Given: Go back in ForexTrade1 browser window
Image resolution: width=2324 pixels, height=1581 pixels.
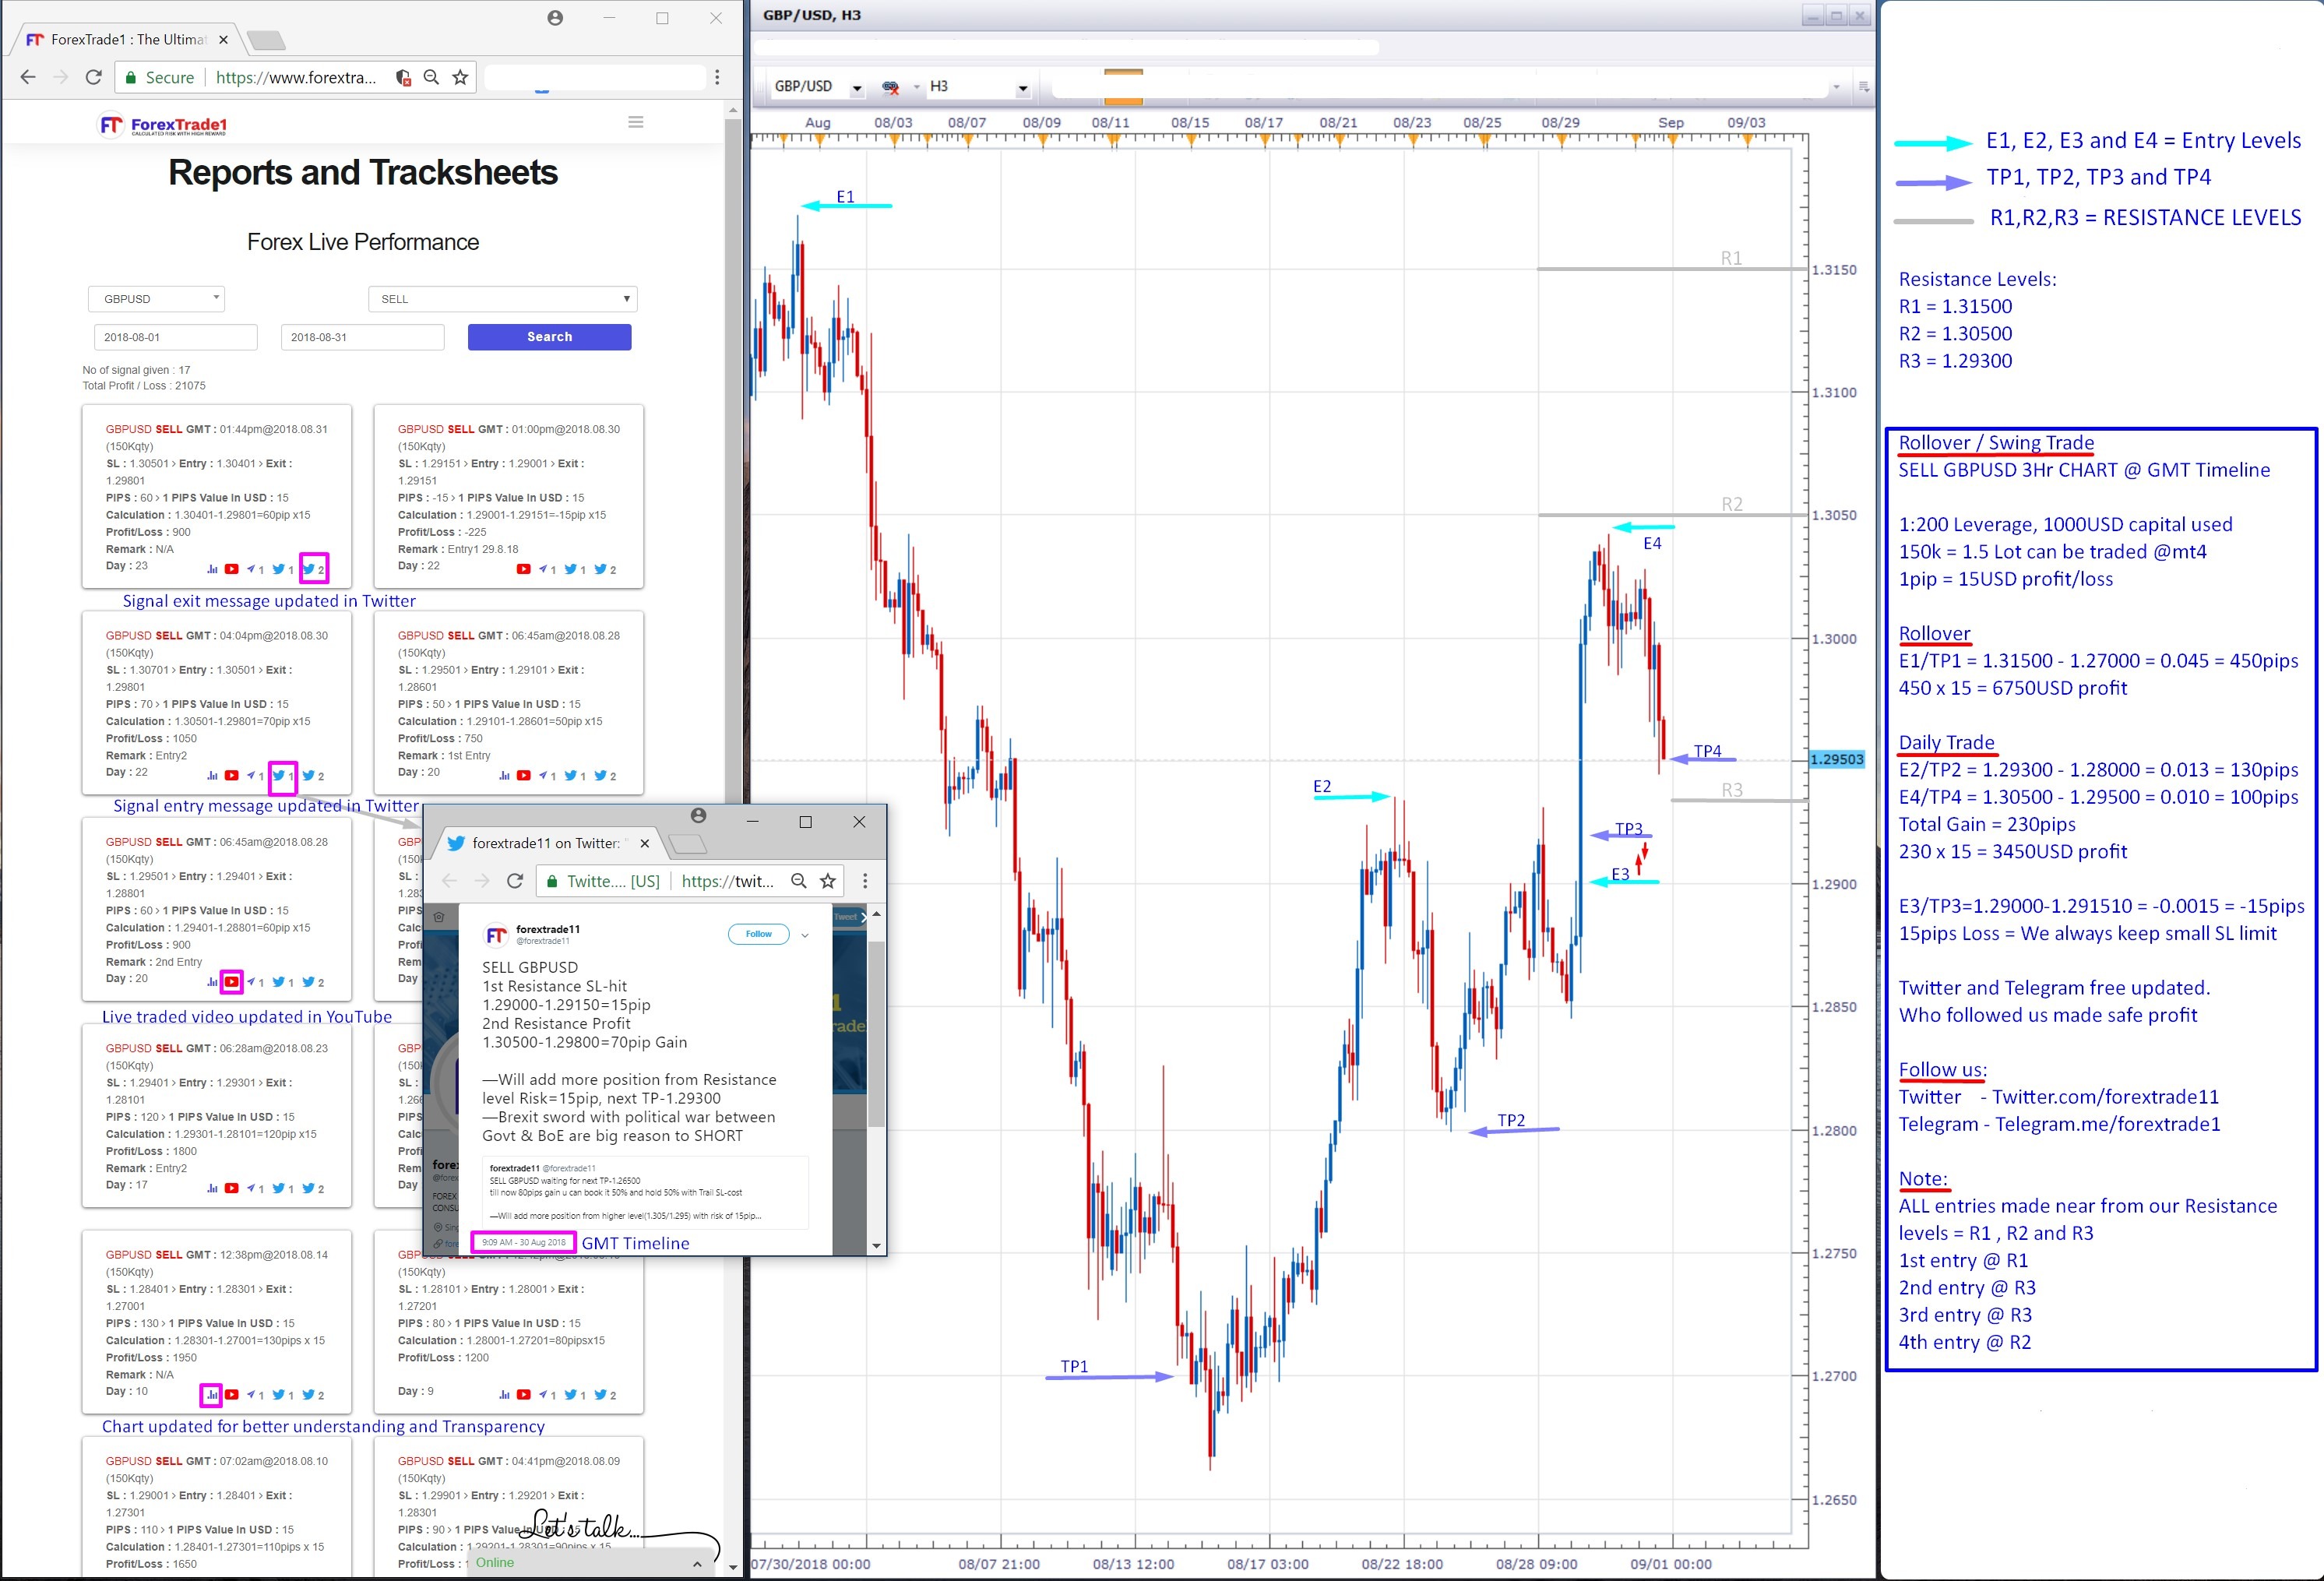Looking at the screenshot, I should [28, 77].
